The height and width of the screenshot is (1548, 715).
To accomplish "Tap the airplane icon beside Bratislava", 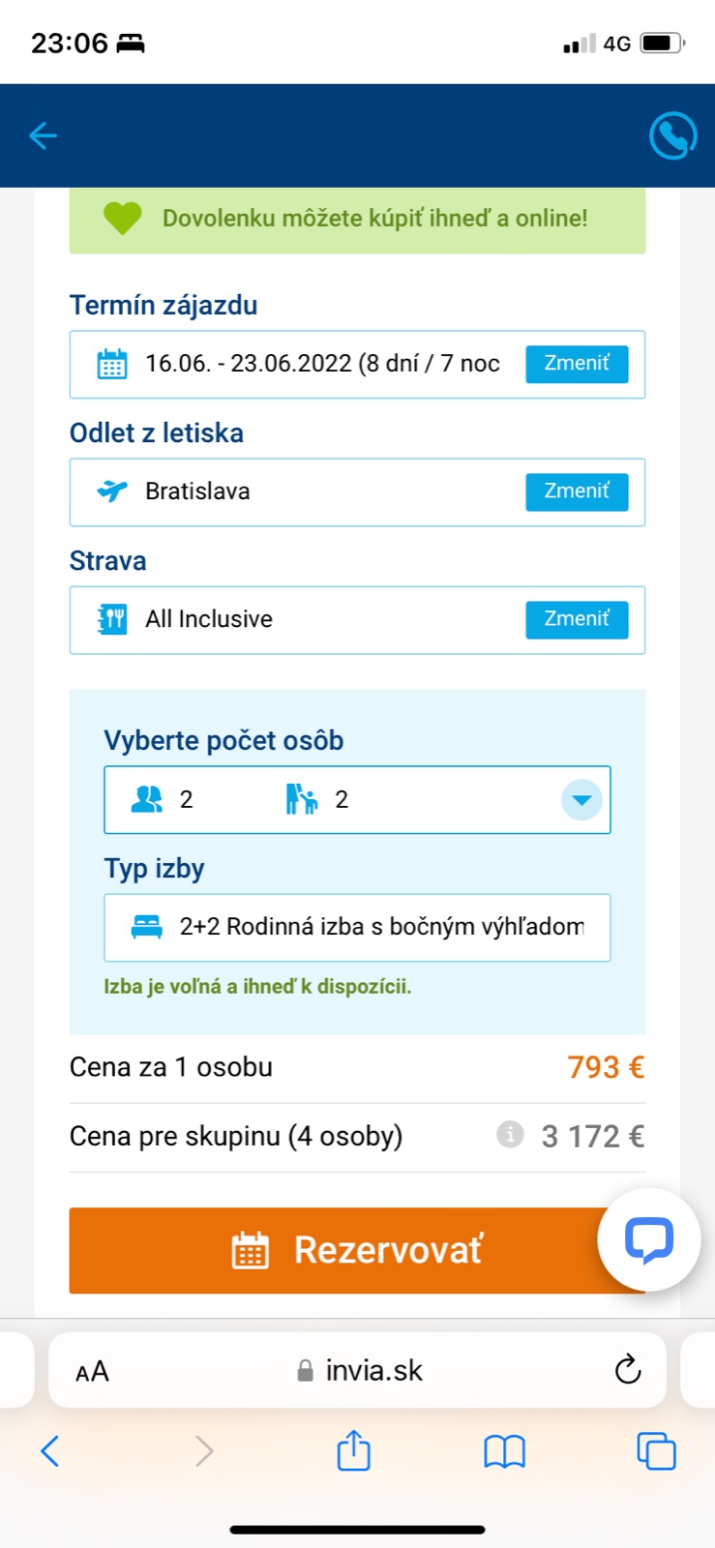I will pyautogui.click(x=112, y=491).
